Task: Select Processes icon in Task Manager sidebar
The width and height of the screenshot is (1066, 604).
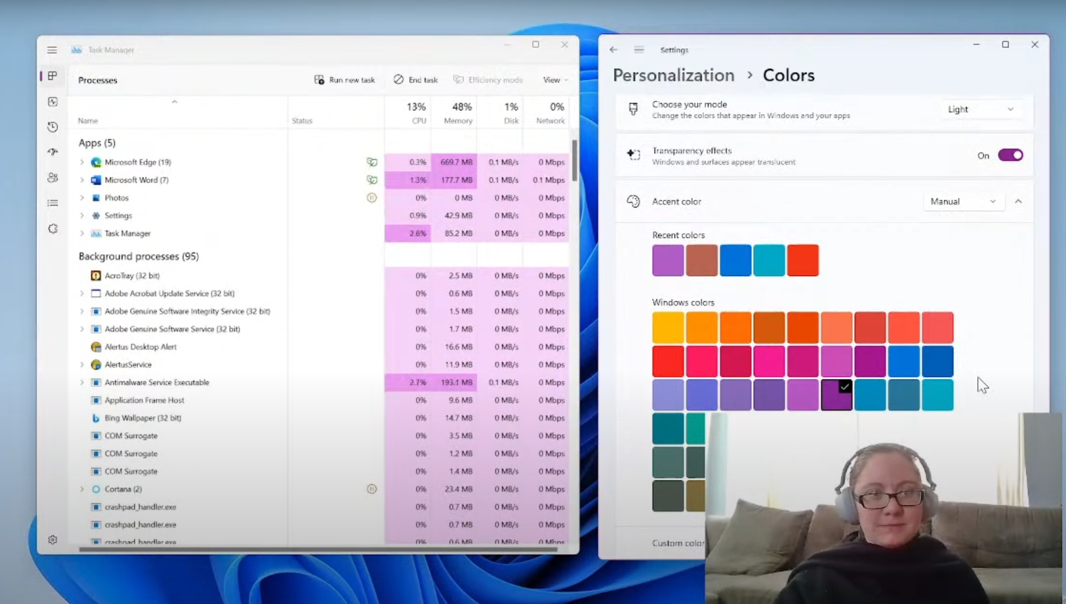Action: [53, 76]
